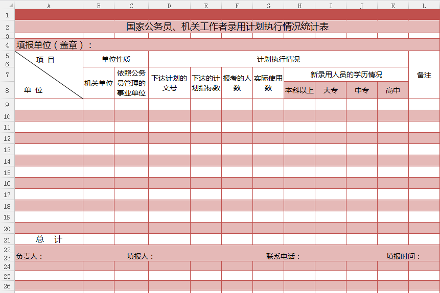Select the 新录用人员的学历情况 cell
The height and width of the screenshot is (293, 440).
point(346,75)
